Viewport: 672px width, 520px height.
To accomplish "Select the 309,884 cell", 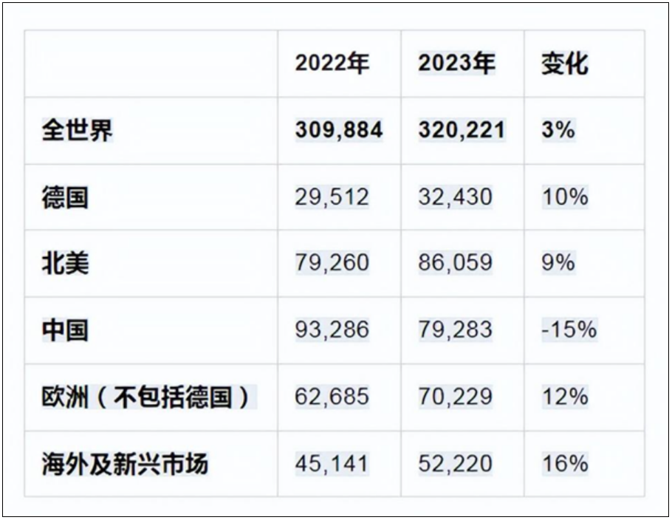I will click(x=338, y=130).
